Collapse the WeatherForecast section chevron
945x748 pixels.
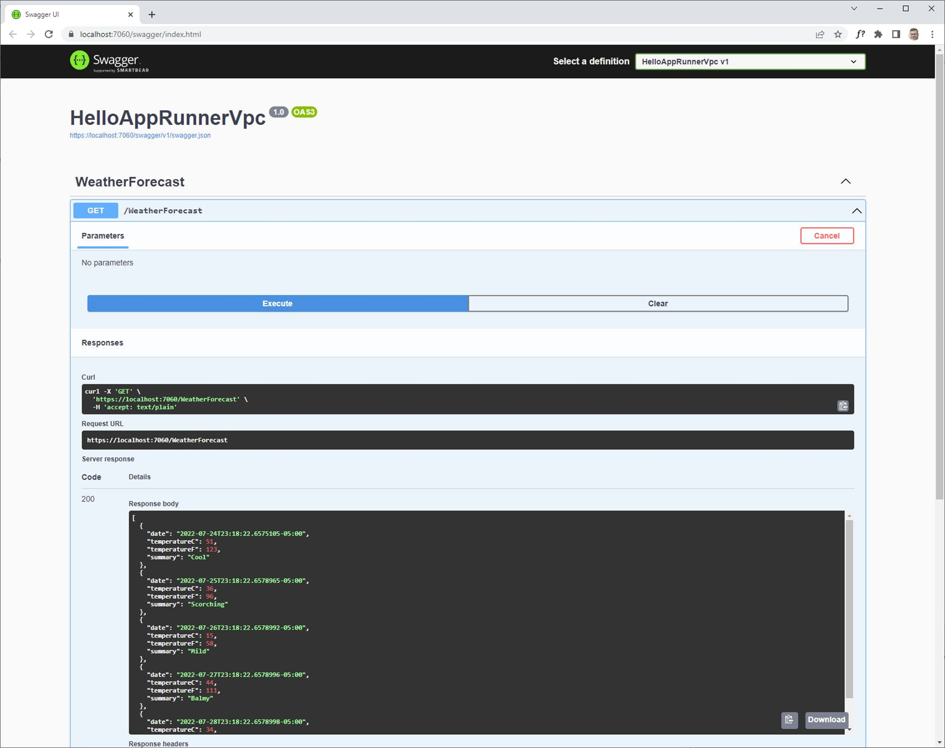click(x=846, y=181)
